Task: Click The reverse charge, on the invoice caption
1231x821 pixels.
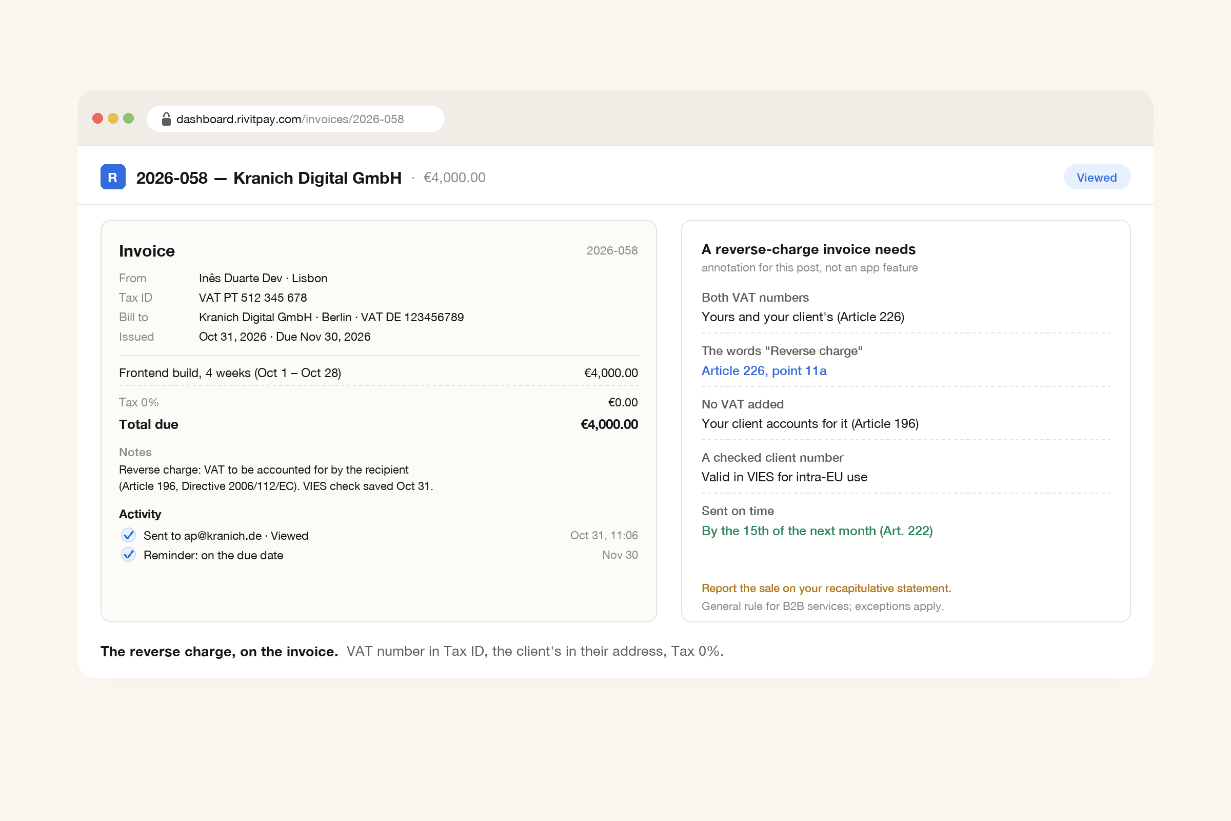Action: 220,651
